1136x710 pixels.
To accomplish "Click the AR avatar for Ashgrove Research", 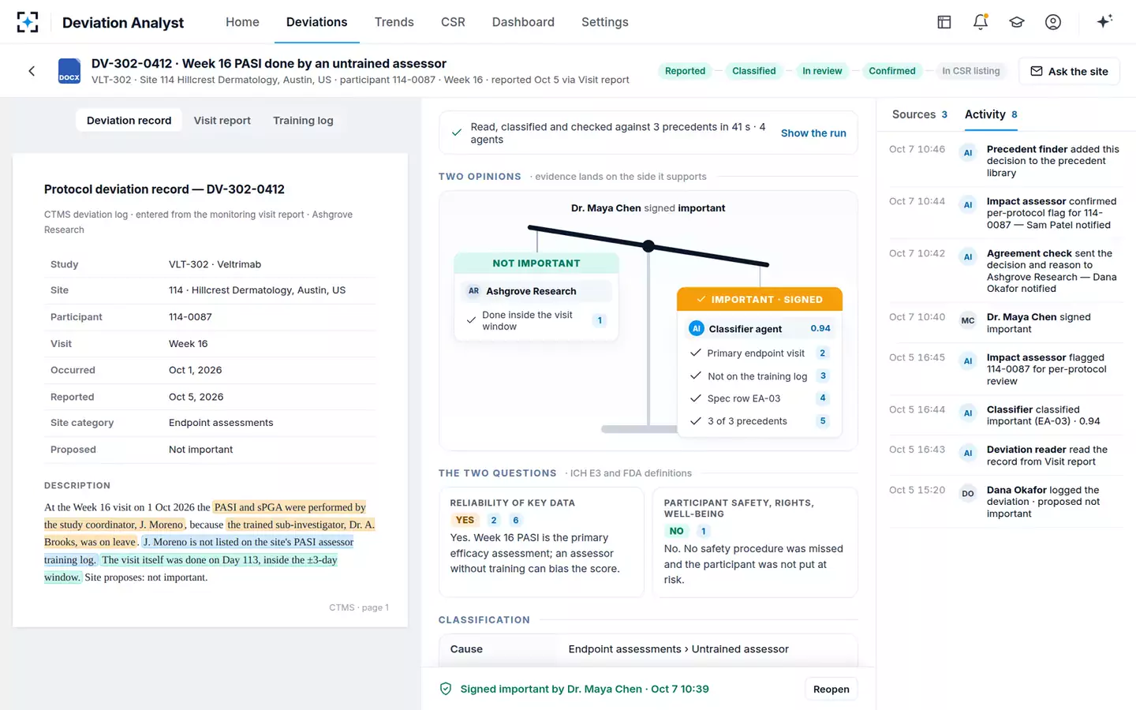I will tap(473, 291).
